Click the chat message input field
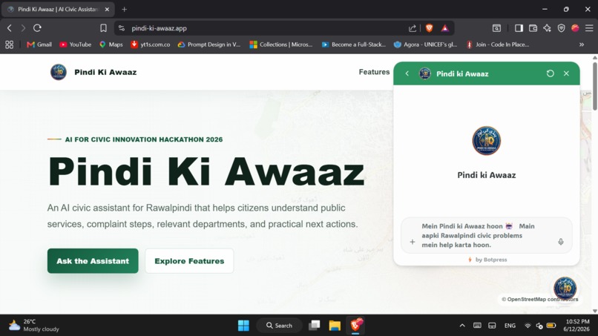This screenshot has height=336, width=598. [x=486, y=235]
